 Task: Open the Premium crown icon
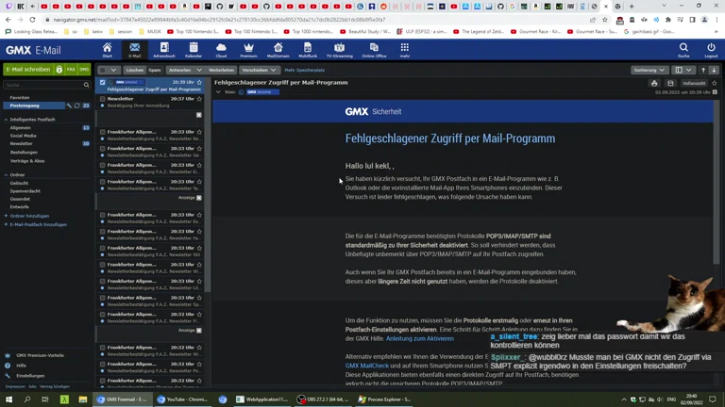(249, 50)
